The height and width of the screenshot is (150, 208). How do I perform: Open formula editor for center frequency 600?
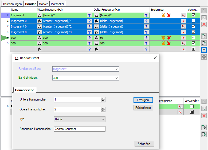click(x=40, y=43)
